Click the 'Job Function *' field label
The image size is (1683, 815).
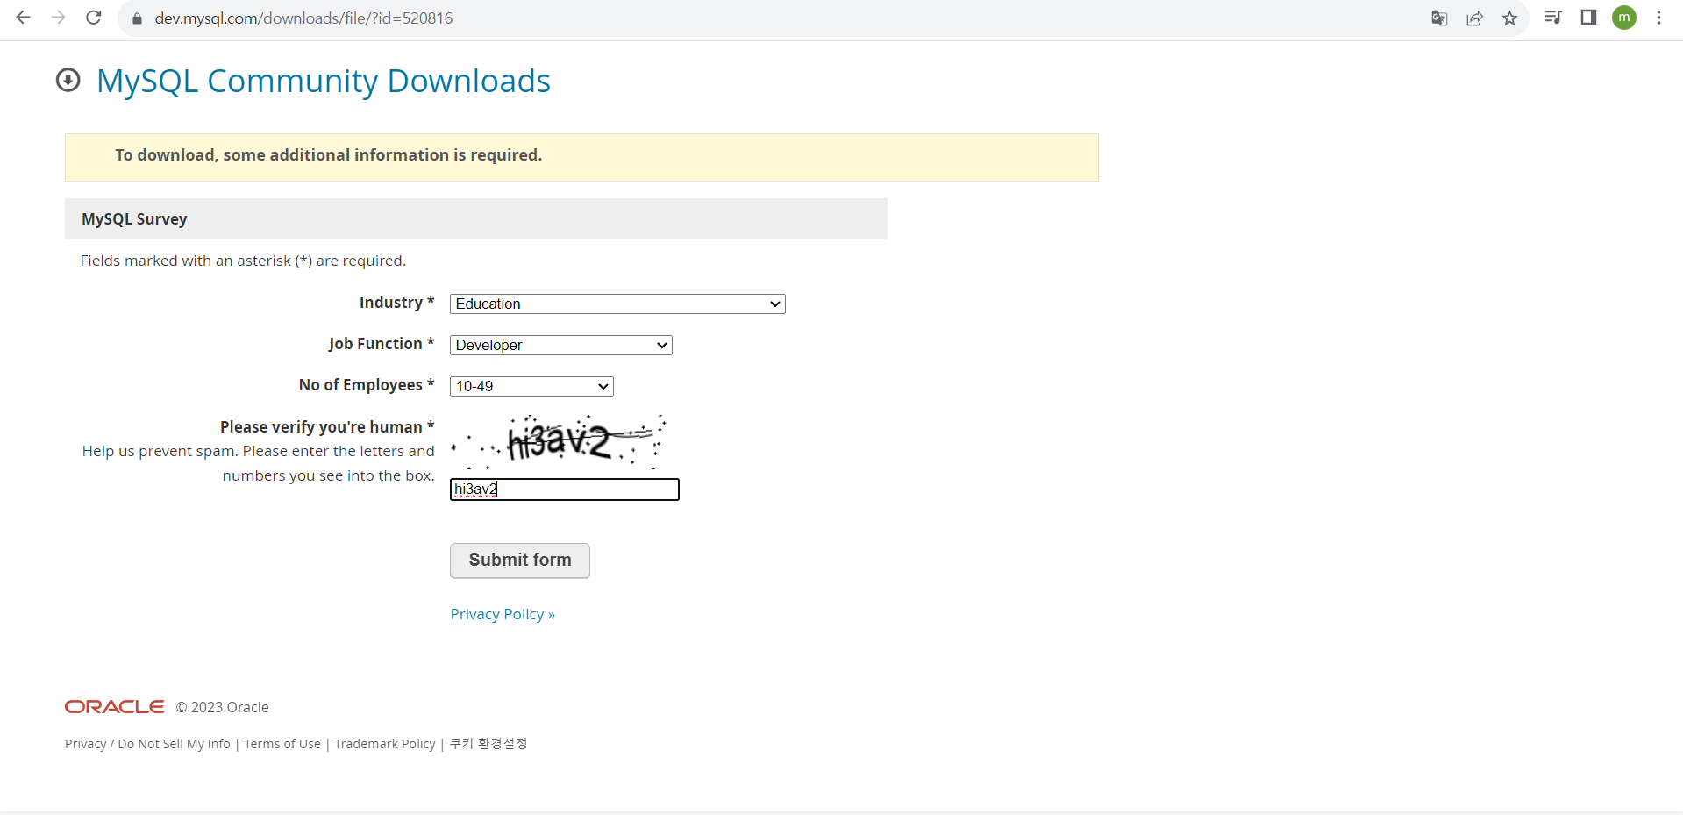(x=382, y=344)
